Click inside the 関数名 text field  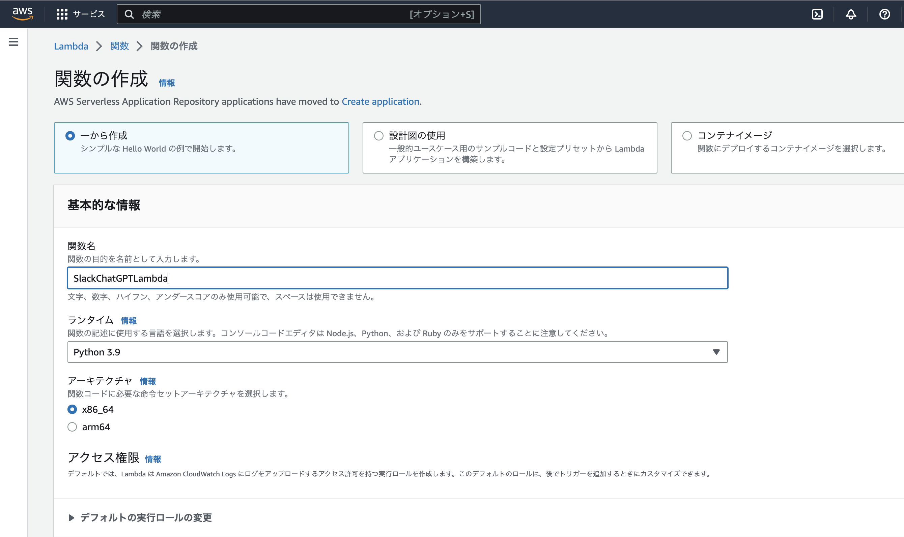[x=397, y=278]
